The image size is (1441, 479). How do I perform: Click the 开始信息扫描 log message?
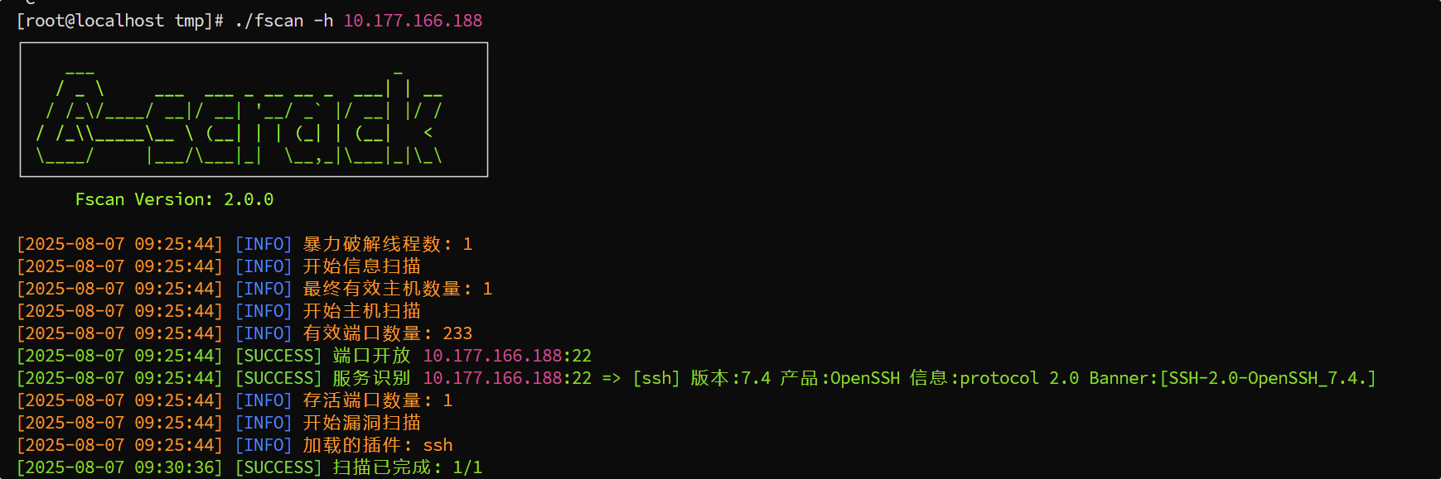pos(362,266)
